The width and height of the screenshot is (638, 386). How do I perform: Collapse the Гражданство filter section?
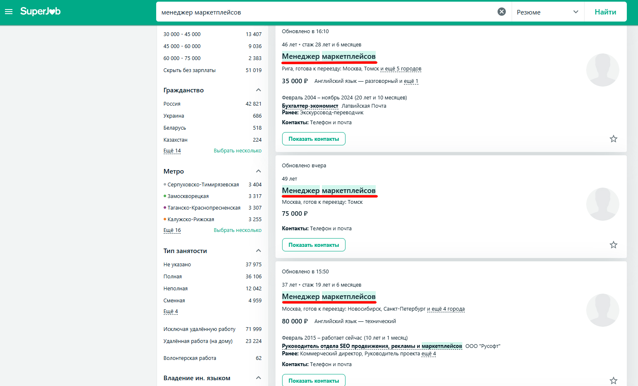[259, 90]
